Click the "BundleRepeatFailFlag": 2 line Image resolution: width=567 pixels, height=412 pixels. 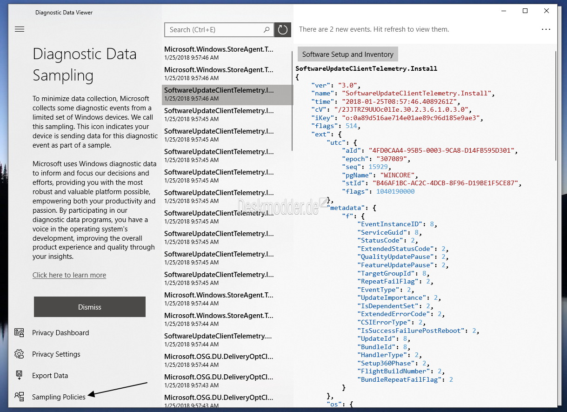pyautogui.click(x=405, y=379)
